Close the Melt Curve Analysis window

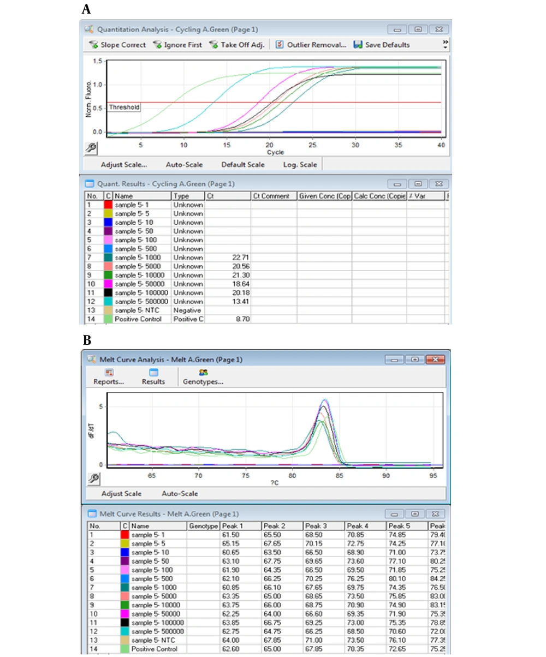(x=435, y=359)
